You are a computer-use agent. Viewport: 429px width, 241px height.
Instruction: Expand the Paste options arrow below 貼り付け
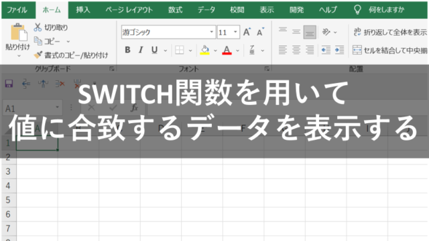pos(19,56)
